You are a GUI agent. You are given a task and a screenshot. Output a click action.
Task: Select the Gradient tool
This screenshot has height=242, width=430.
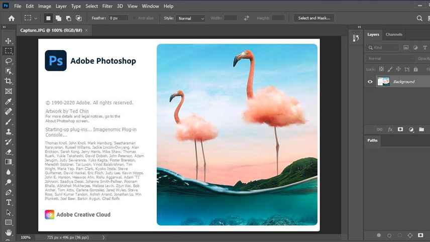point(8,162)
